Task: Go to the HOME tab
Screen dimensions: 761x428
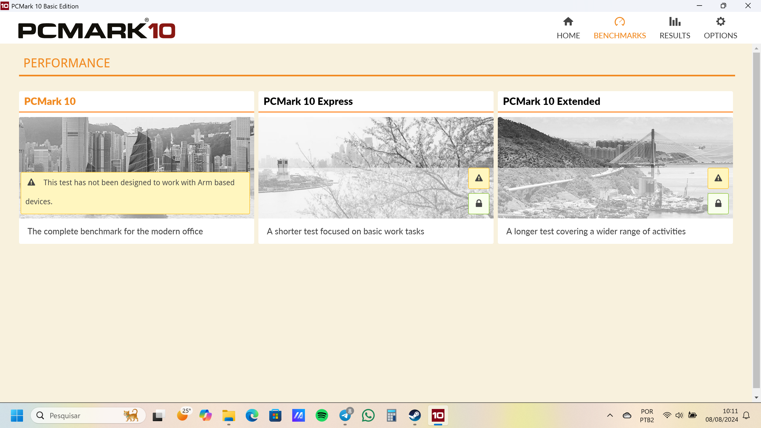Action: point(568,28)
